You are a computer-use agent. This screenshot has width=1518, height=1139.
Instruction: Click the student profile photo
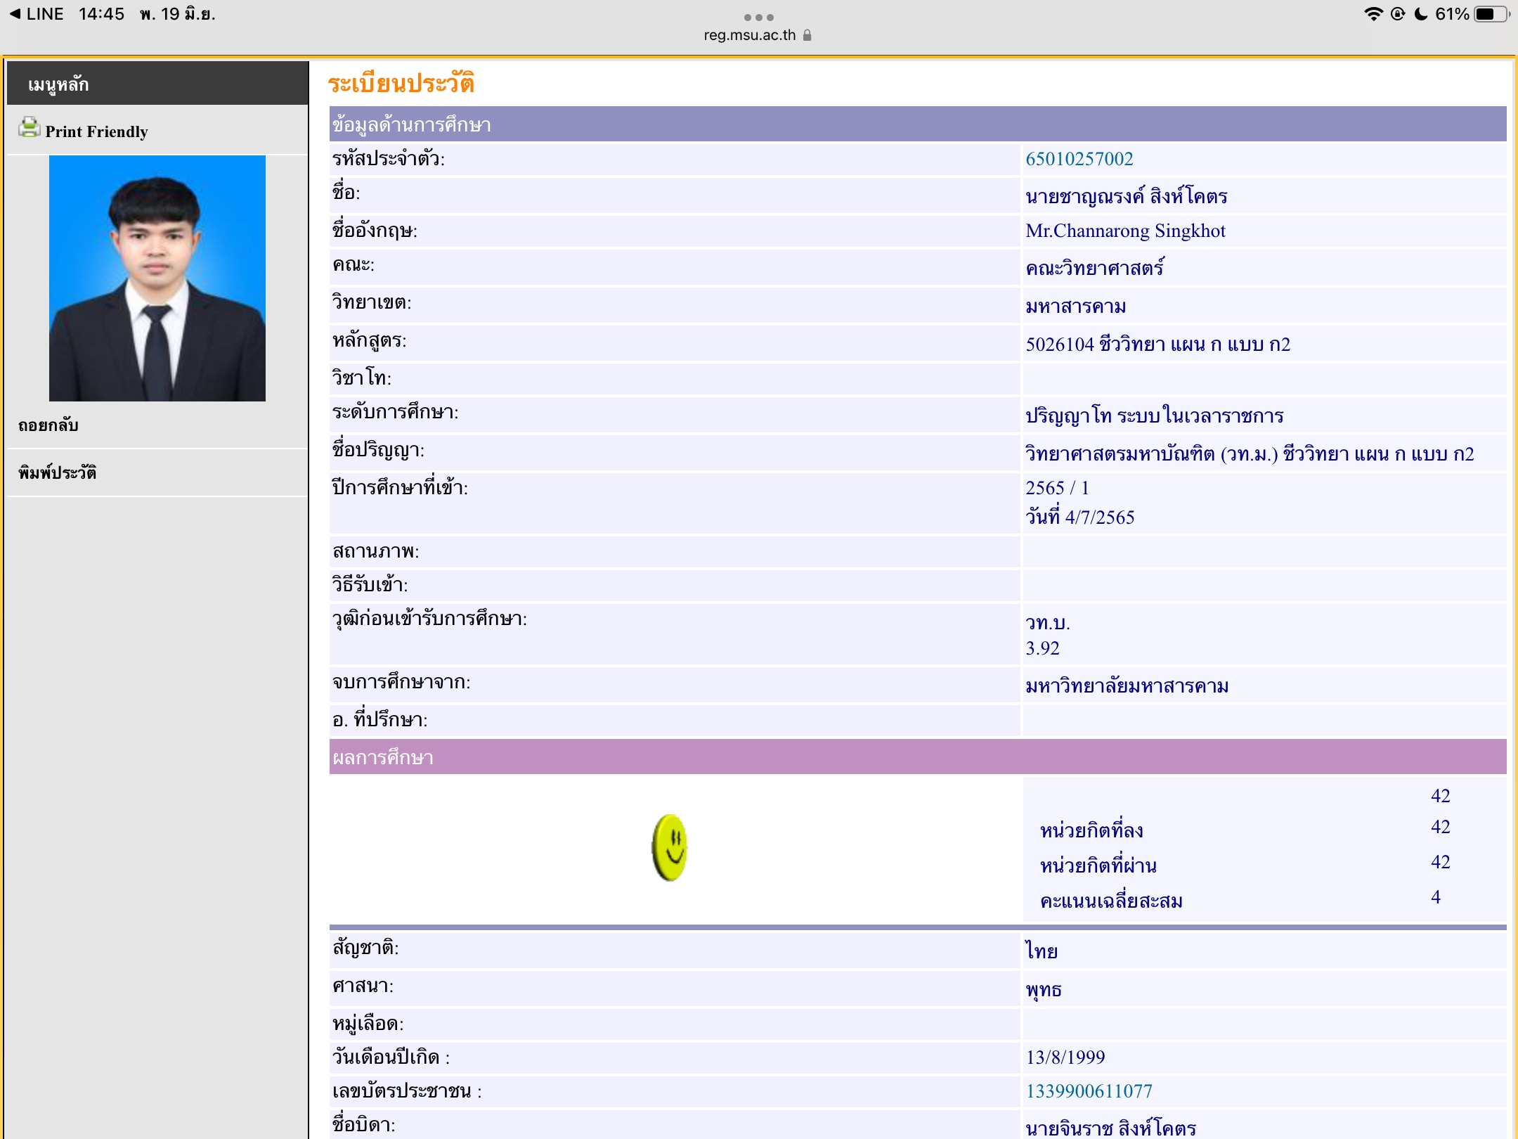[x=157, y=278]
